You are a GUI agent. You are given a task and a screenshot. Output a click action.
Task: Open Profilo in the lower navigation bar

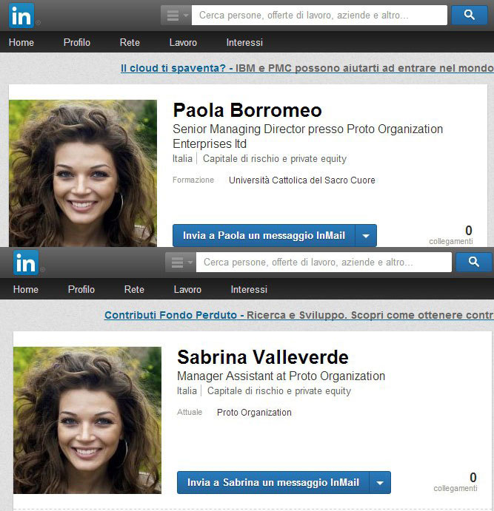pos(81,289)
